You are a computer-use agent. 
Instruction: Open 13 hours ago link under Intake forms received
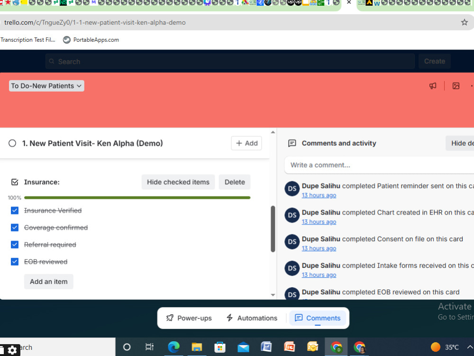point(319,275)
